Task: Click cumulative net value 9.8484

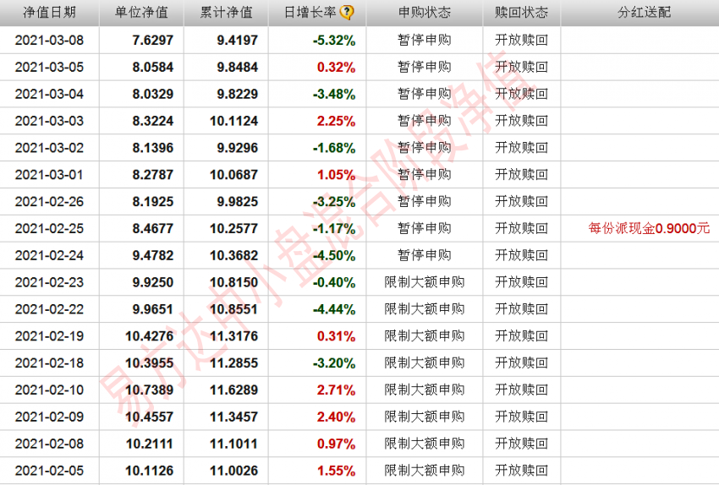Action: coord(238,68)
